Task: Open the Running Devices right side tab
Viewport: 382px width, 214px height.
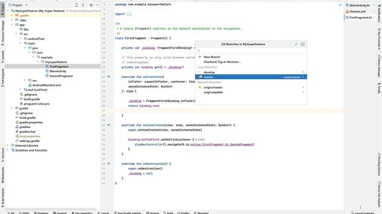Action: [380, 164]
